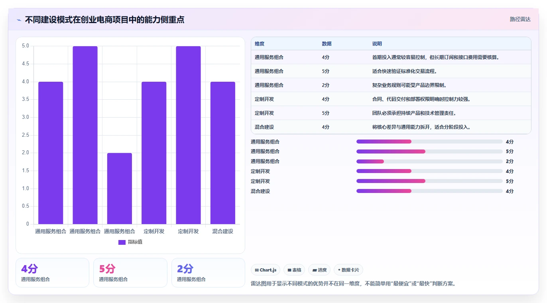Select the row 将核心差异与通用能力拆开
The width and height of the screenshot is (547, 303).
pos(391,127)
